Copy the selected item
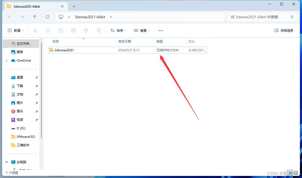This screenshot has height=178, width=302. click(48, 30)
